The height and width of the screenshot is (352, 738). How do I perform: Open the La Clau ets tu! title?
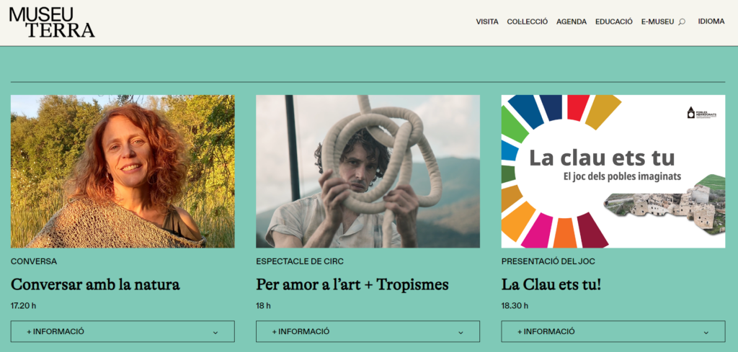point(551,284)
